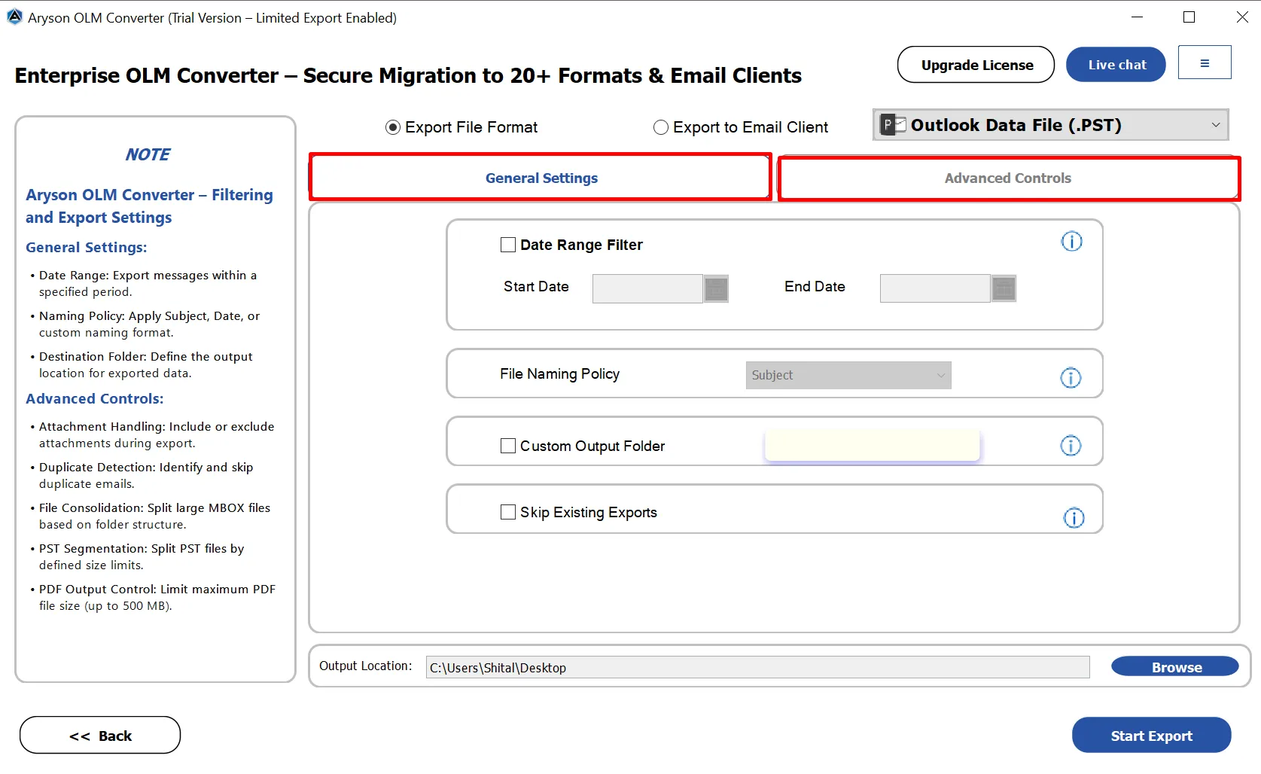
Task: Choose the Export File Format radio button
Action: [x=392, y=127]
